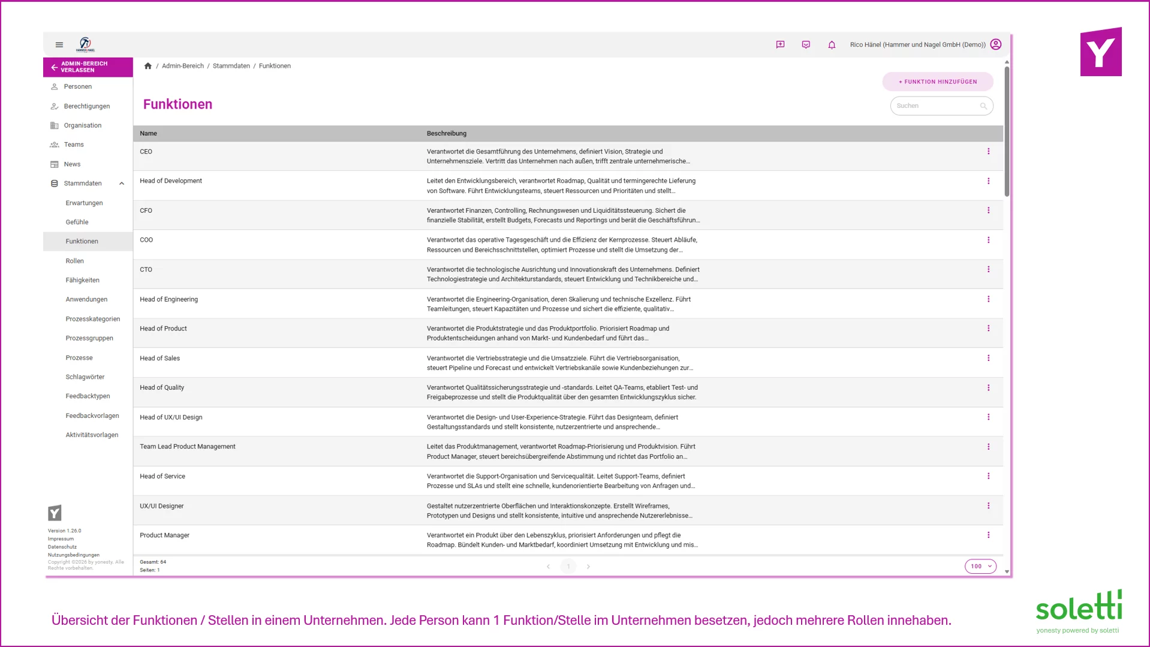Open Feedbackvorlagen under Stammdaten
Screen dimensions: 1150x647
[x=88, y=416]
